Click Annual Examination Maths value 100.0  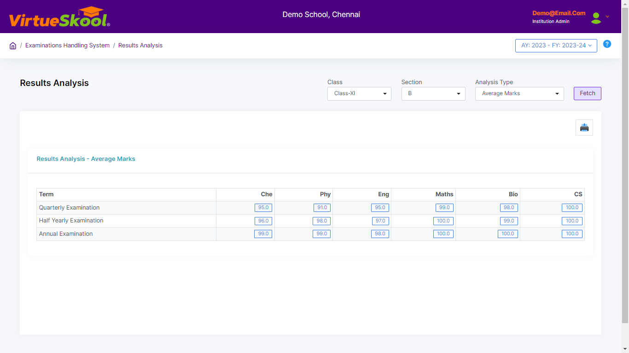[x=443, y=234]
